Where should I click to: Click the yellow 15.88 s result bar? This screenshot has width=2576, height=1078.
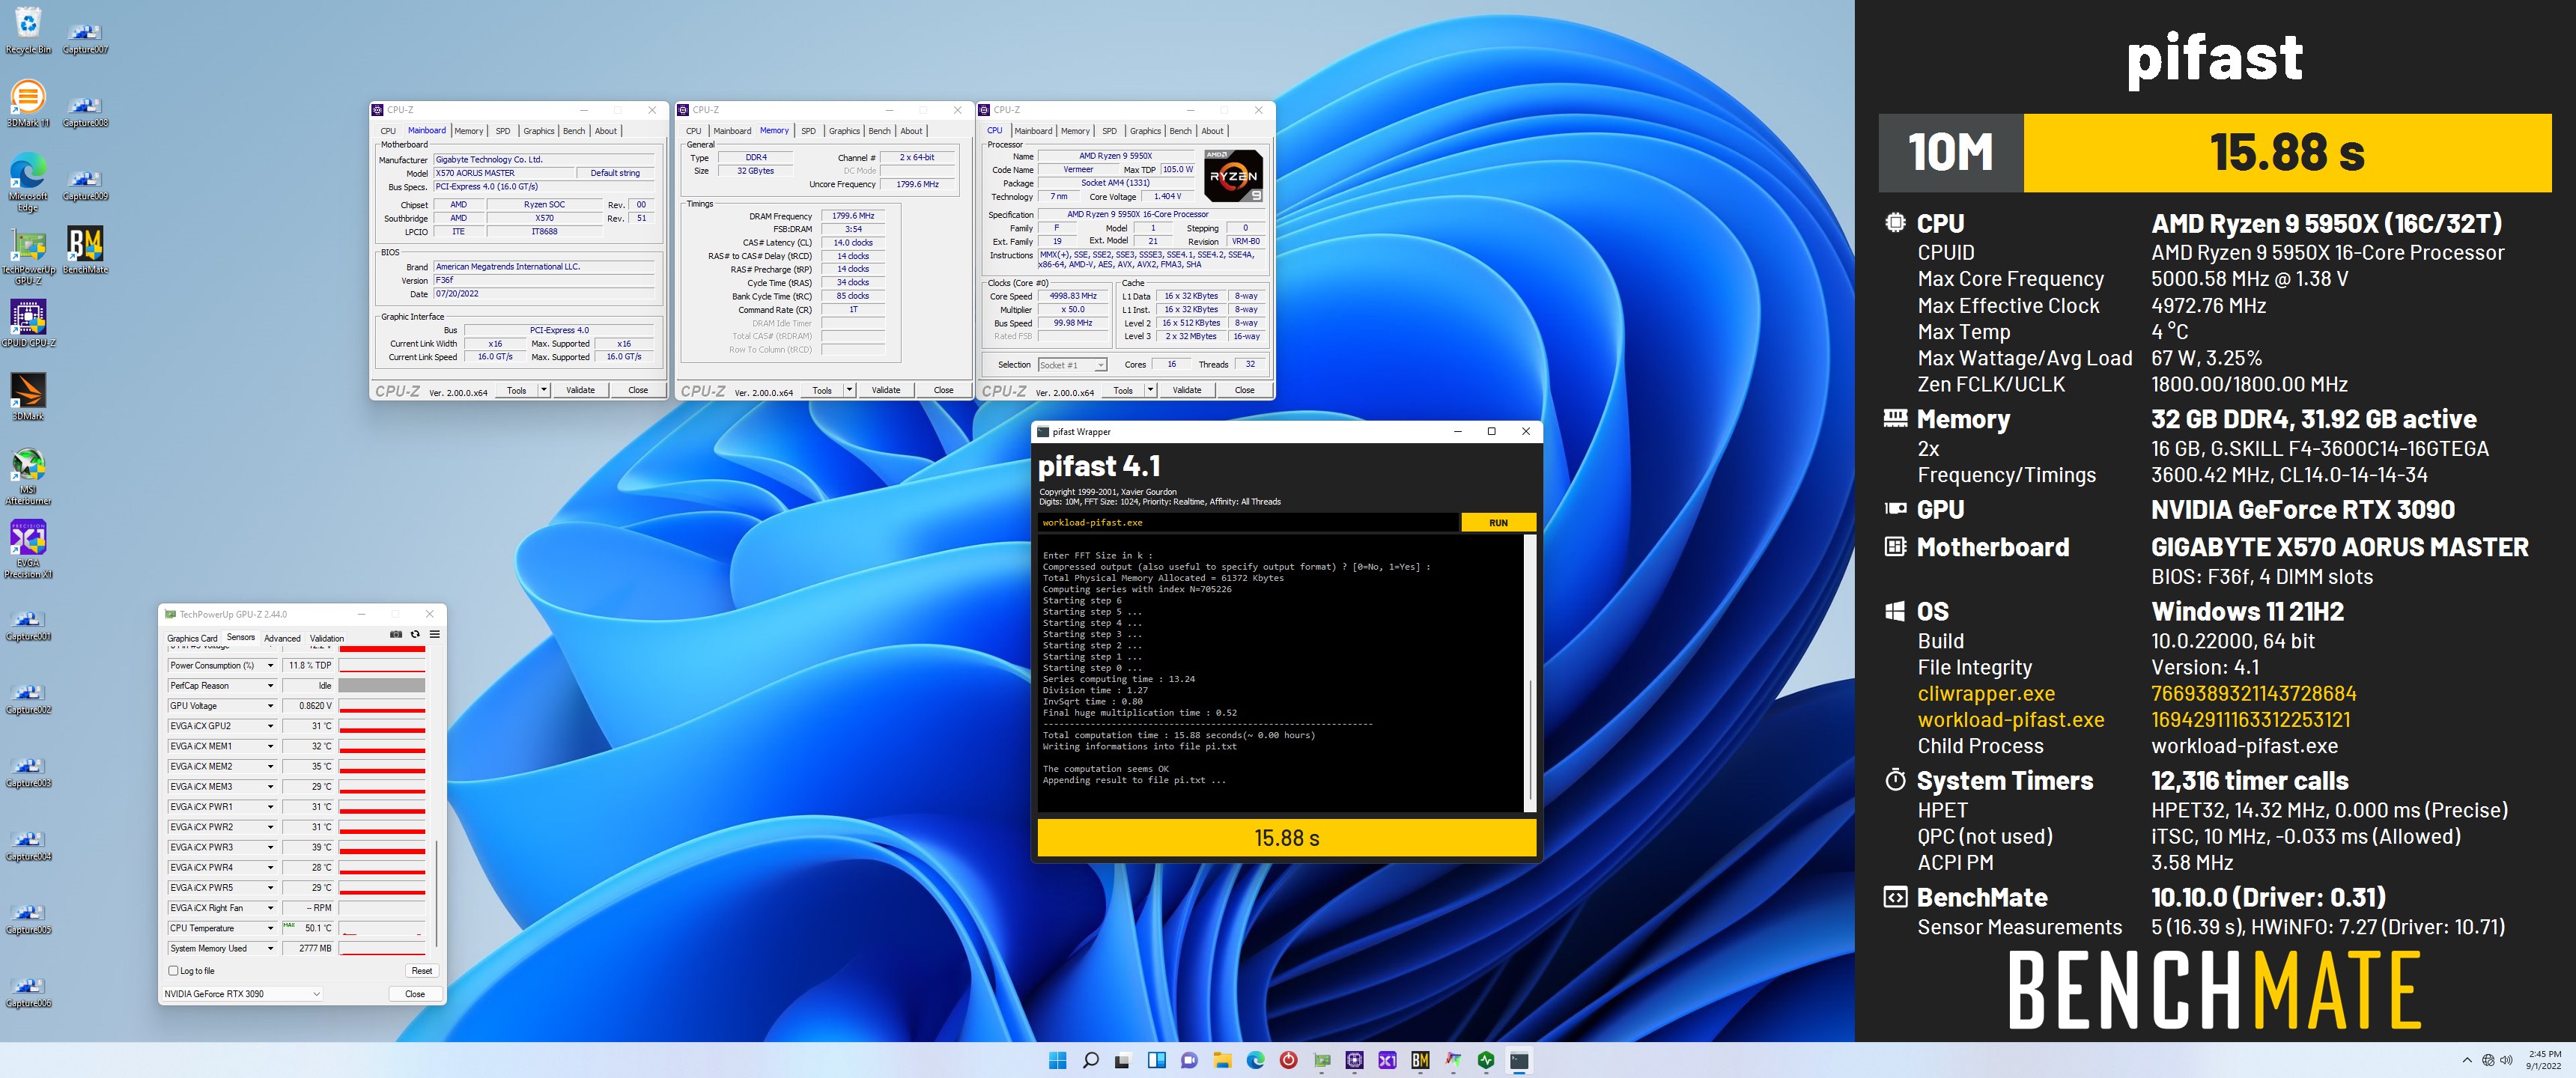[1287, 838]
